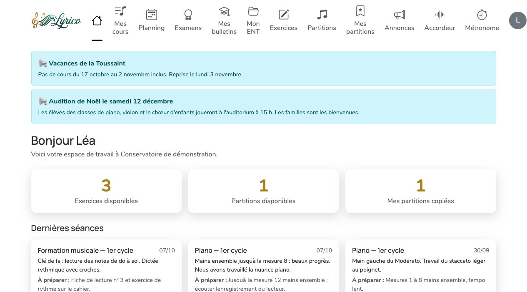Screen dimensions: 527x292
Task: Select the Accordeur menu label
Action: [440, 28]
